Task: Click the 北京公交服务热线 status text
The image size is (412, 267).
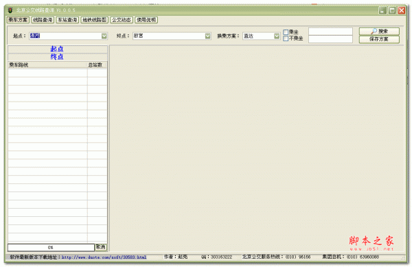Action: (276, 257)
